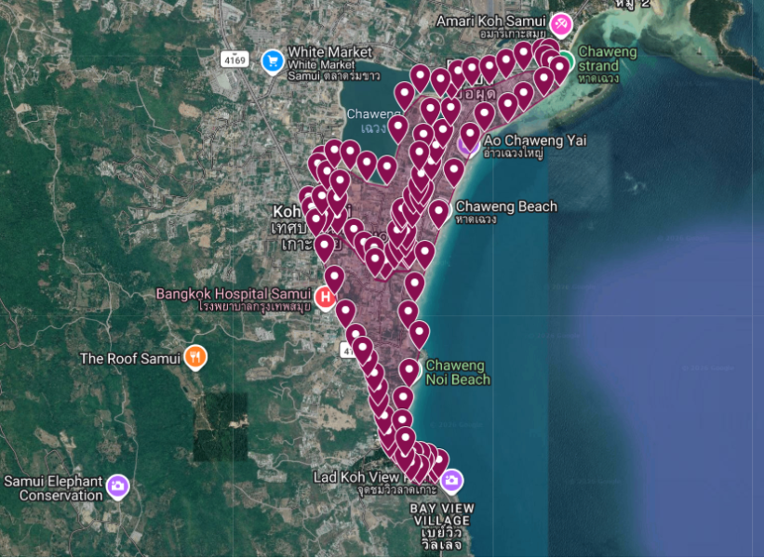
Task: Click the Amari Koh Samui label text
Action: pyautogui.click(x=490, y=21)
